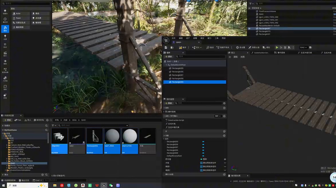This screenshot has width=336, height=188.
Task: Open the 光源 (Lights) category in Place Actors
Action: 5,37
